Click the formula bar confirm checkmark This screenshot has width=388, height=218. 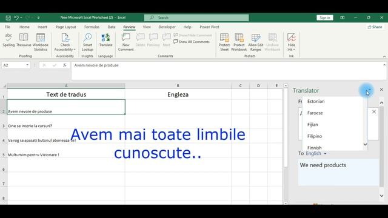pos(55,65)
